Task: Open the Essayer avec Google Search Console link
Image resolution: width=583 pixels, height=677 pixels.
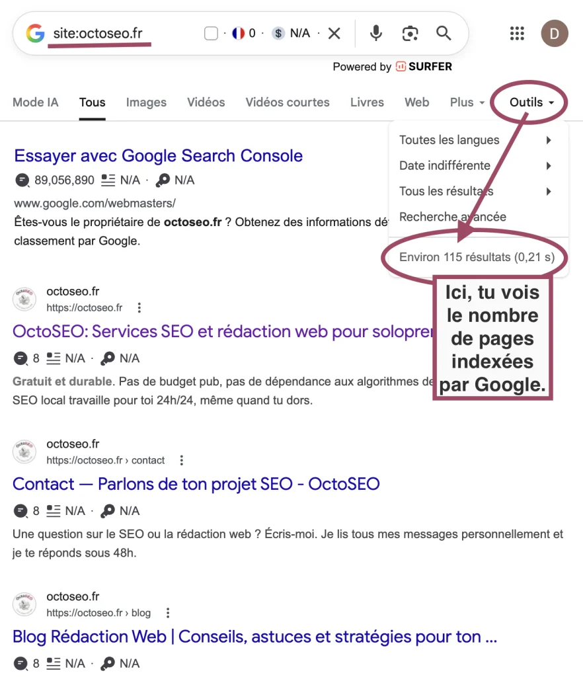Action: pyautogui.click(x=158, y=156)
